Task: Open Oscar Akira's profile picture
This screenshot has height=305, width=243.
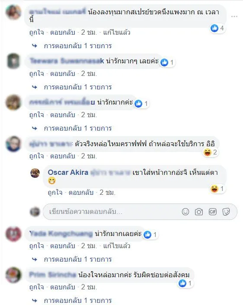Action: [35, 173]
